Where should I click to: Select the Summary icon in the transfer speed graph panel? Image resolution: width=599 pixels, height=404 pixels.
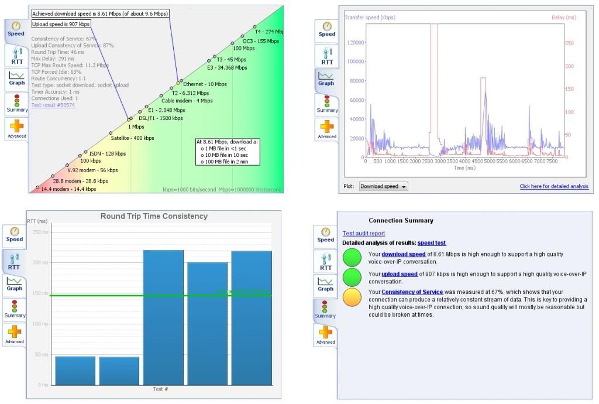(x=327, y=104)
